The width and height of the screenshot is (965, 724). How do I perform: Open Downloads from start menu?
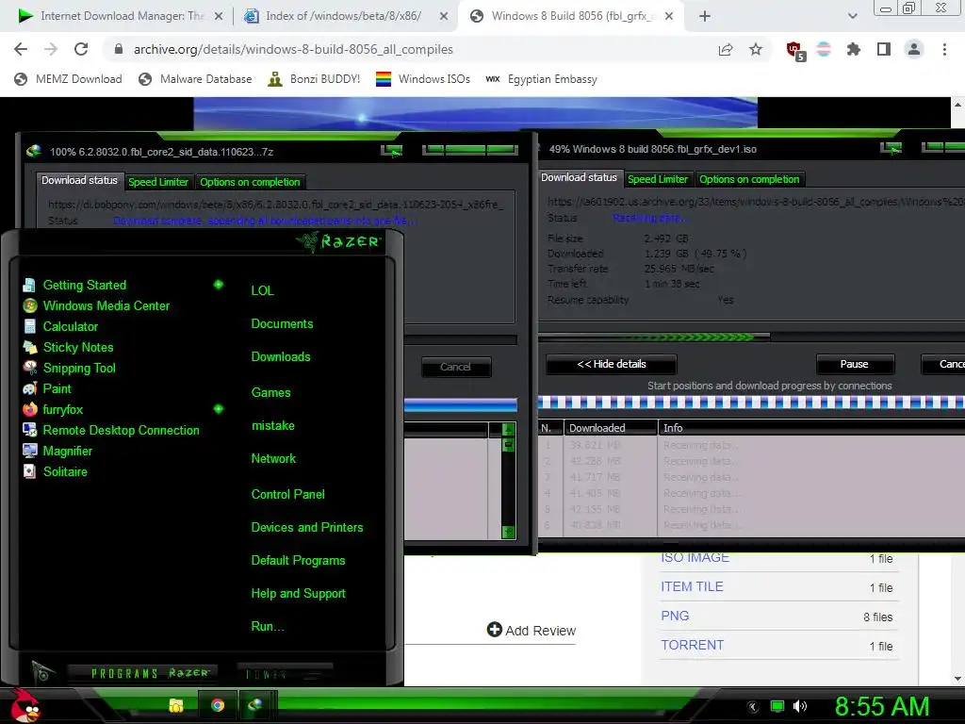point(281,357)
